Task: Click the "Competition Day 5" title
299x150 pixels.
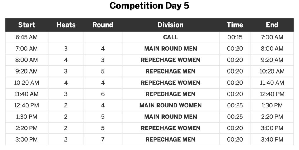Action: 149,6
